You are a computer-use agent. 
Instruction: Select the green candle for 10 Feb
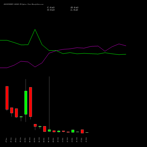(59, 131)
